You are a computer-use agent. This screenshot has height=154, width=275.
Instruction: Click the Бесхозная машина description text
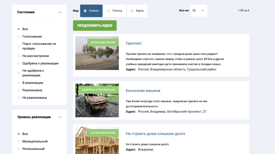tap(167, 104)
